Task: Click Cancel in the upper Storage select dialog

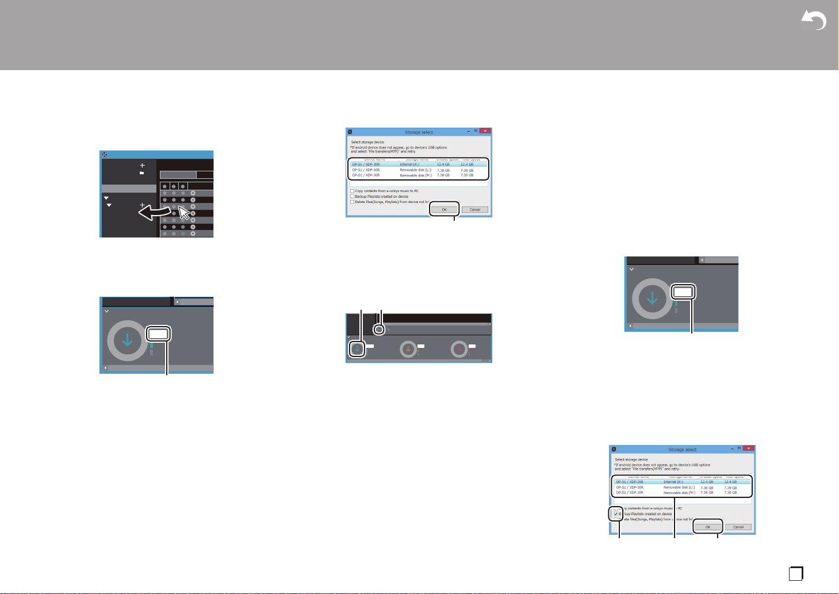Action: point(475,209)
